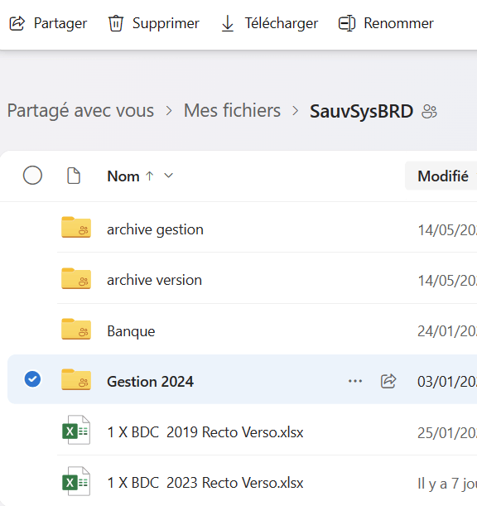Click the Télécharger download arrow icon
This screenshot has height=506, width=477.
coord(228,23)
